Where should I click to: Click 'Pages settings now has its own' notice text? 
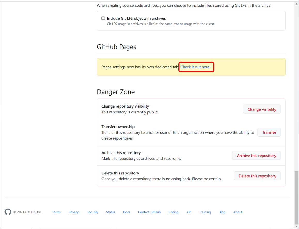point(140,67)
